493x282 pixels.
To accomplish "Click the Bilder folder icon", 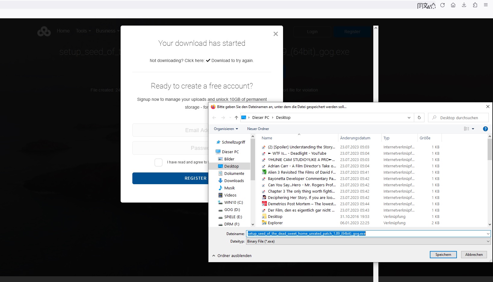I will click(220, 159).
